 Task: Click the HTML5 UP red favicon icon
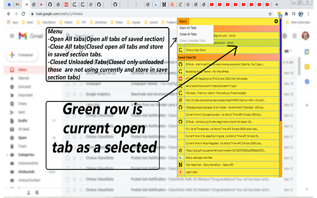180,79
